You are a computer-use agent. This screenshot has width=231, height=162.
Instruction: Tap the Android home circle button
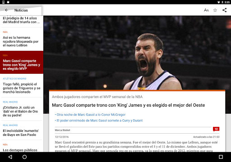[x=24, y=157]
